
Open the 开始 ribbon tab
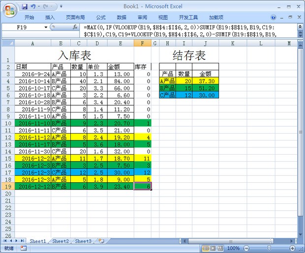pos(30,18)
